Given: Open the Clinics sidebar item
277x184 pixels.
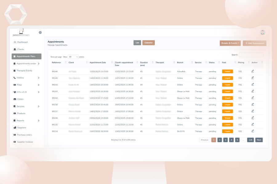Looking at the screenshot, I should [x=20, y=99].
